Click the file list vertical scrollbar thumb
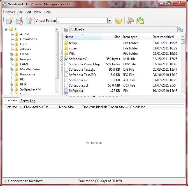 pyautogui.click(x=183, y=42)
